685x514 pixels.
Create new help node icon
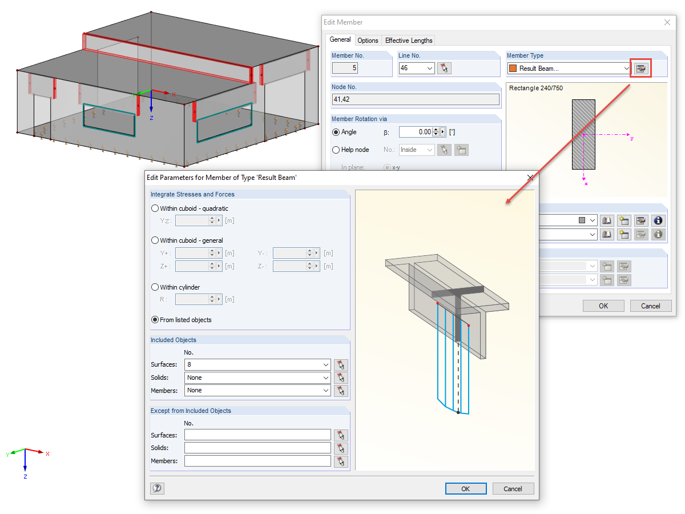pyautogui.click(x=461, y=150)
